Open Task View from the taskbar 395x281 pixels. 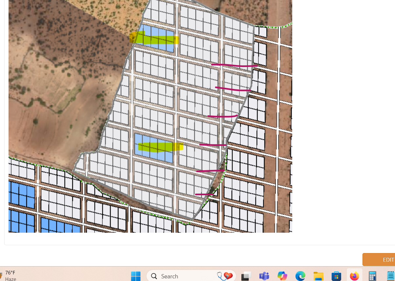[246, 276]
